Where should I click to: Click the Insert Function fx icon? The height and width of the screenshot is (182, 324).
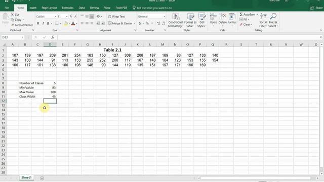[x=53, y=37]
